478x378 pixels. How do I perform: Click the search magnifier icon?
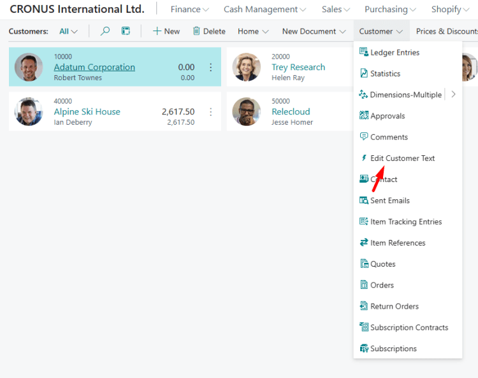click(105, 31)
